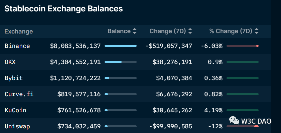The height and width of the screenshot is (133, 281).
Task: Click the Balance header label
Action: tap(119, 31)
